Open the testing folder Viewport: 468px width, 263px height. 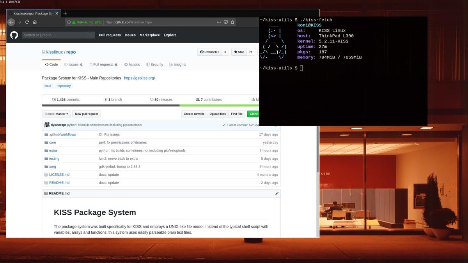click(54, 159)
